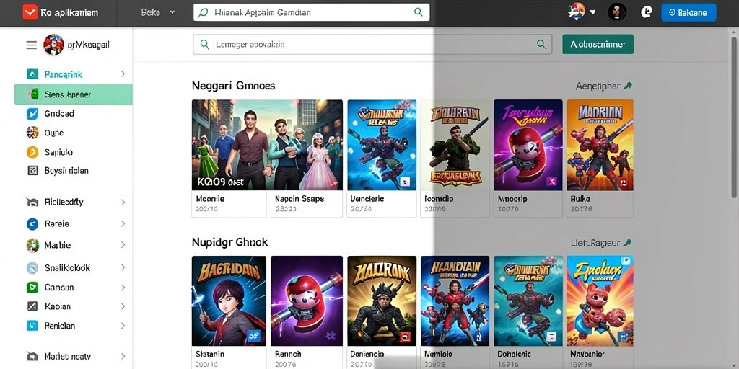Click the colorful avatar icon in top bar
Image resolution: width=739 pixels, height=369 pixels.
pos(577,12)
